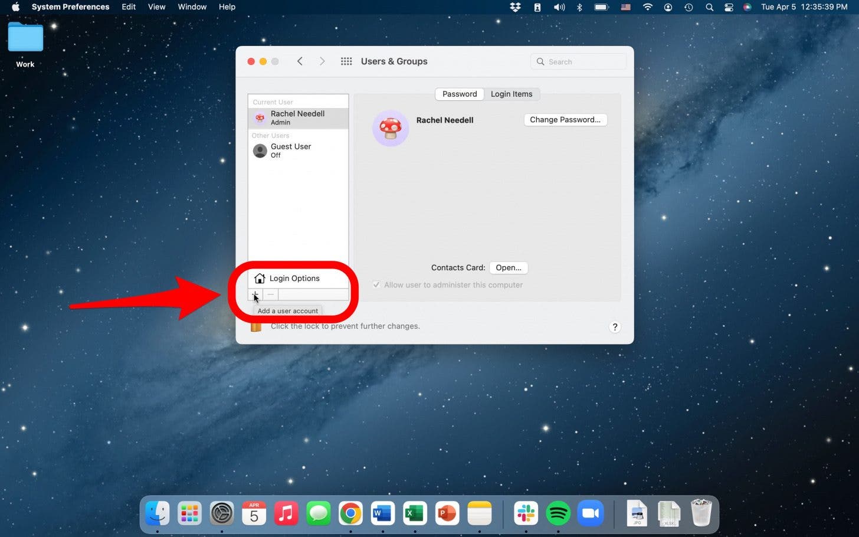The image size is (859, 537).
Task: Open the Control Center menu
Action: click(x=729, y=7)
